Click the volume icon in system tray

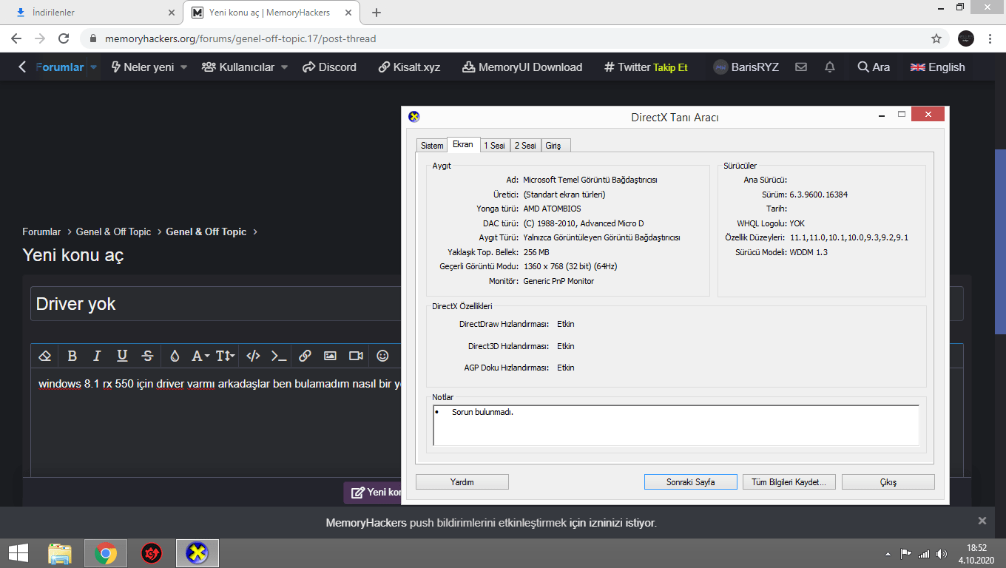[942, 554]
